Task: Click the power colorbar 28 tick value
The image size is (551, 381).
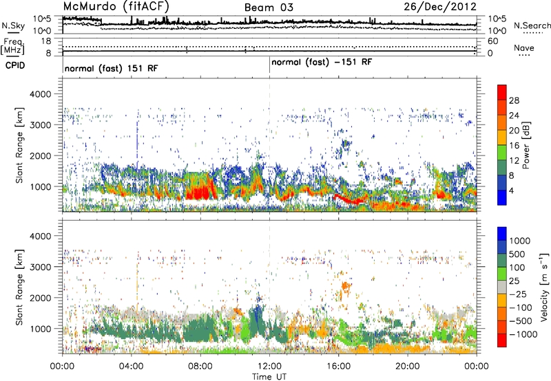Action: coord(514,100)
